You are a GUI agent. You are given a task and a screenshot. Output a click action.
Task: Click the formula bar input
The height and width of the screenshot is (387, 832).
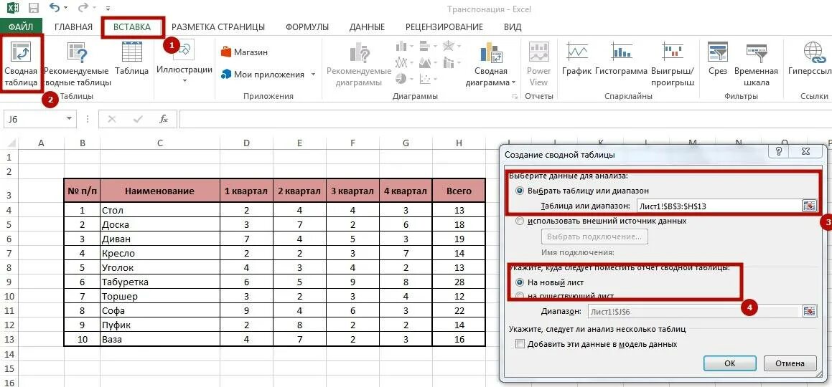tap(504, 119)
